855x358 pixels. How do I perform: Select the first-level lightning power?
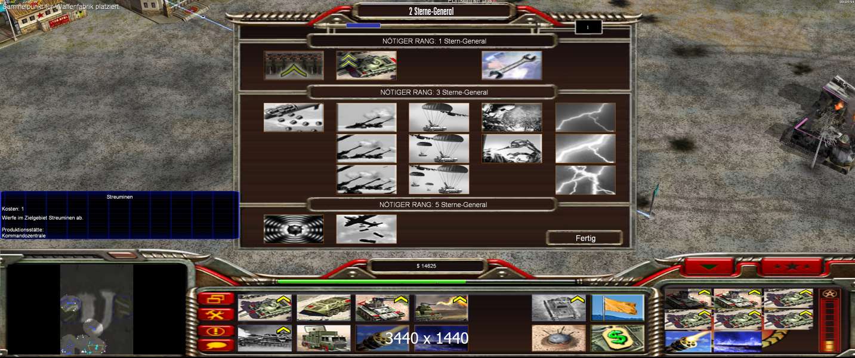click(x=585, y=118)
